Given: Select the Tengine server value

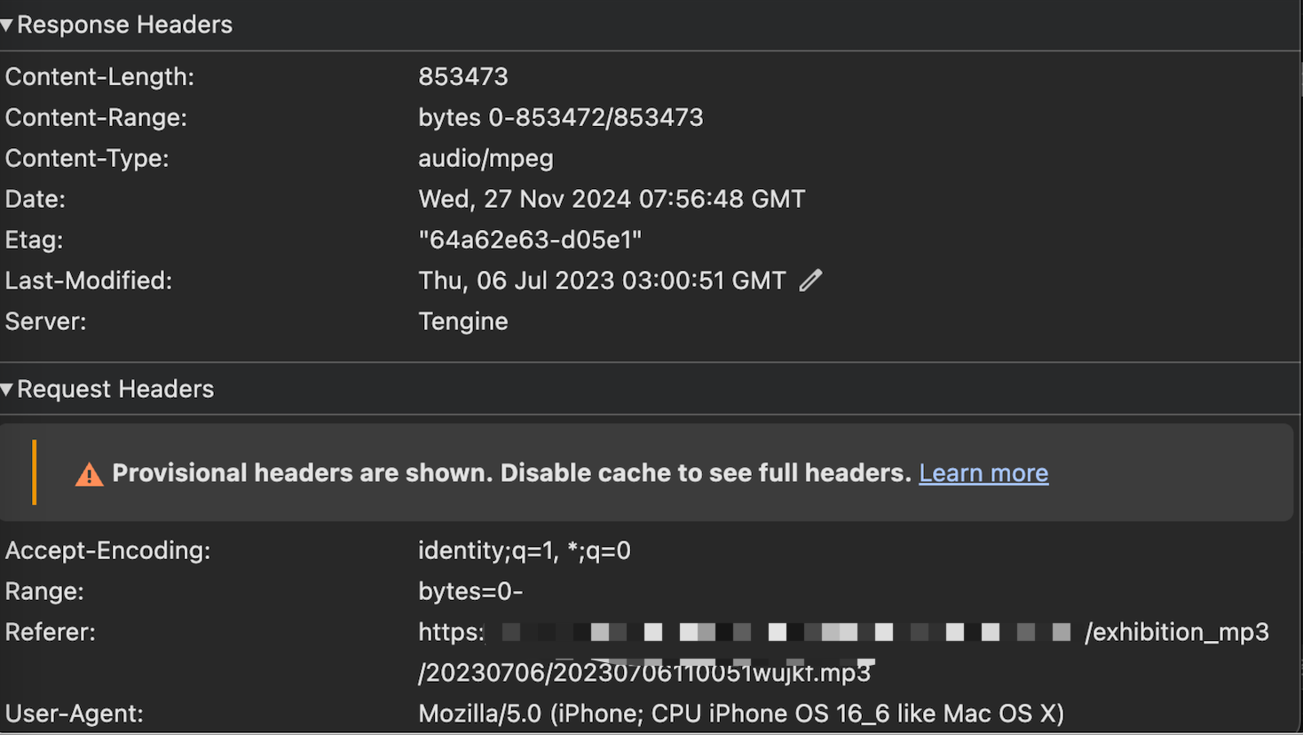Looking at the screenshot, I should (x=463, y=321).
